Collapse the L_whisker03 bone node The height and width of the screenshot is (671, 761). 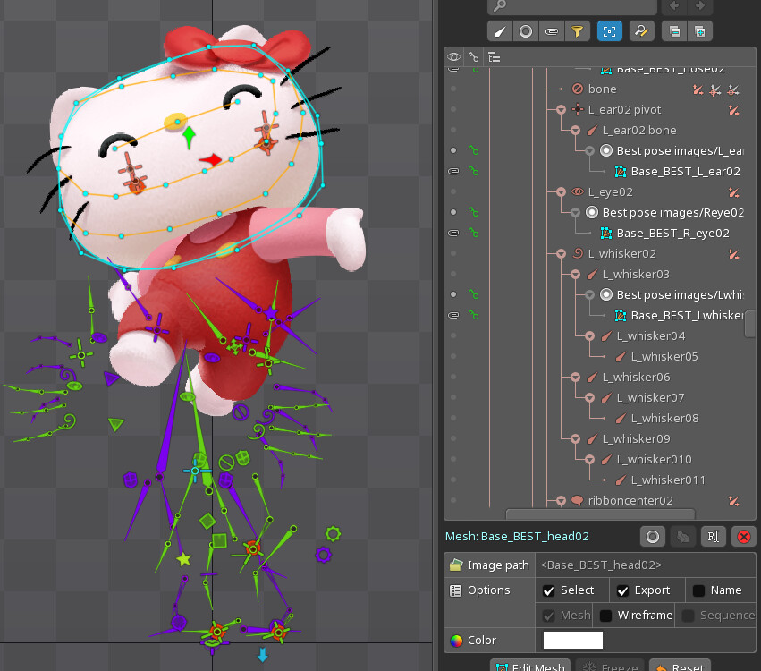coord(576,275)
